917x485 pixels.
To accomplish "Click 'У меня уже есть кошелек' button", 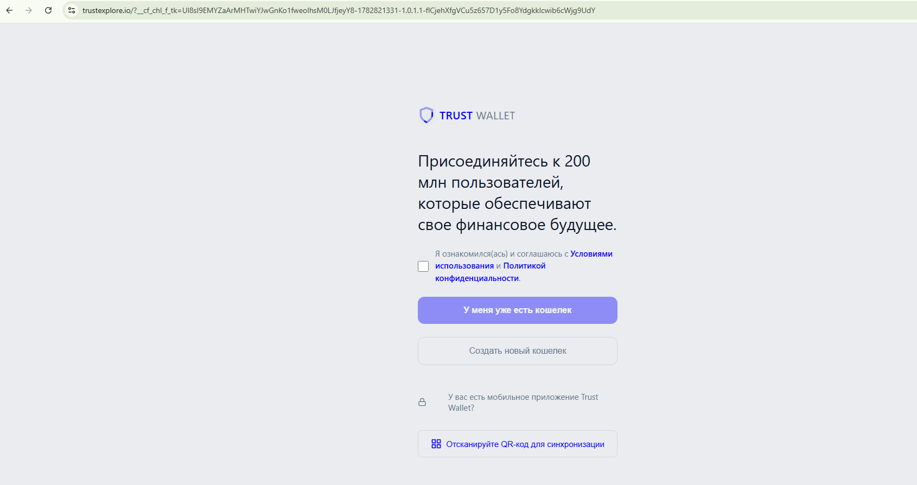I will [518, 310].
